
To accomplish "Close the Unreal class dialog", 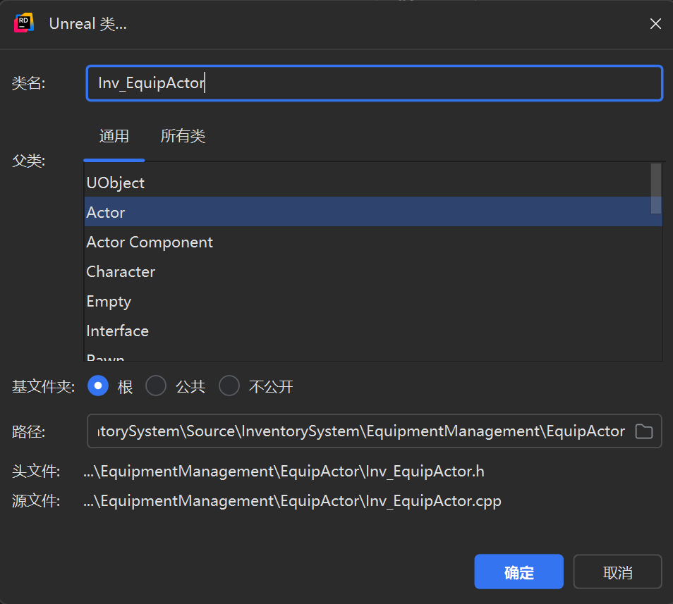I will [x=655, y=24].
